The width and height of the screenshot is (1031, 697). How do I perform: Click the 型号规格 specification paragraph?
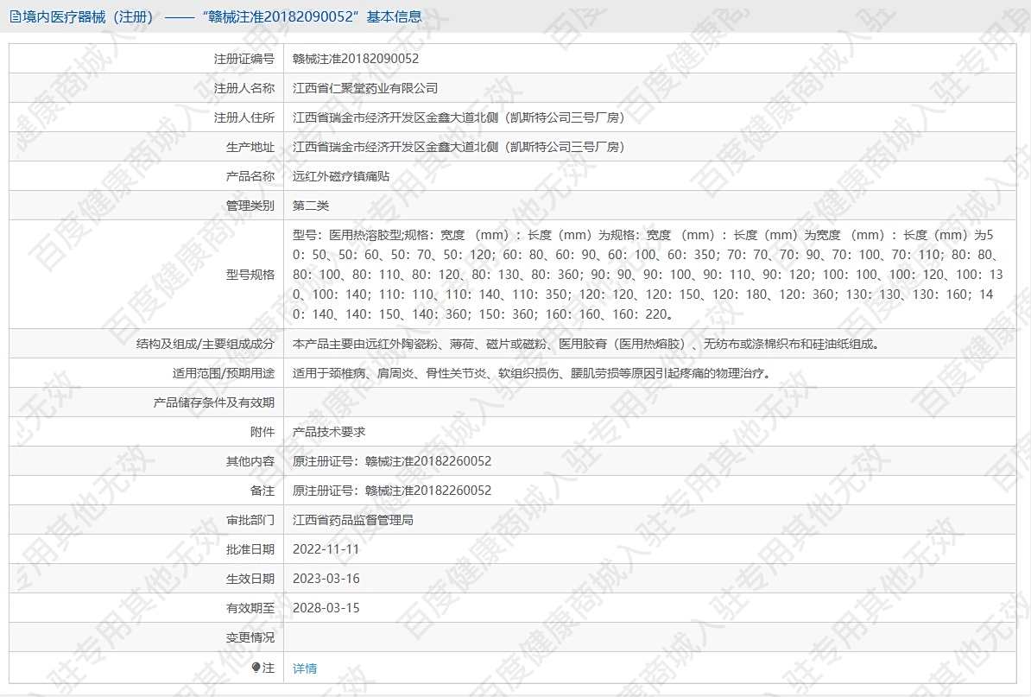pyautogui.click(x=648, y=275)
